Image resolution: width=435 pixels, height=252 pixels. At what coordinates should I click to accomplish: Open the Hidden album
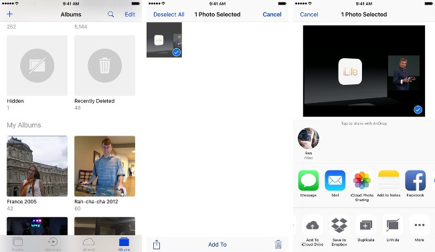click(37, 66)
